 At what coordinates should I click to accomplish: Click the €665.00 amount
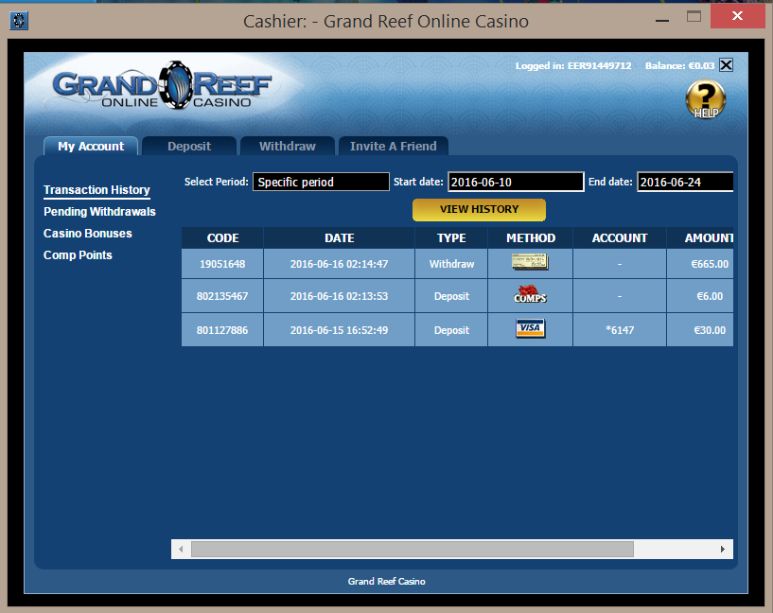pyautogui.click(x=710, y=264)
